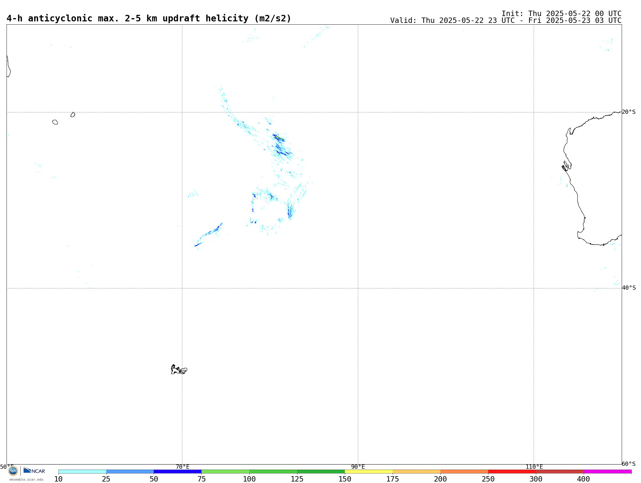Screen dimensions: 641x483
Task: Select the light orange 175-200 colorbar segment
Action: point(416,471)
